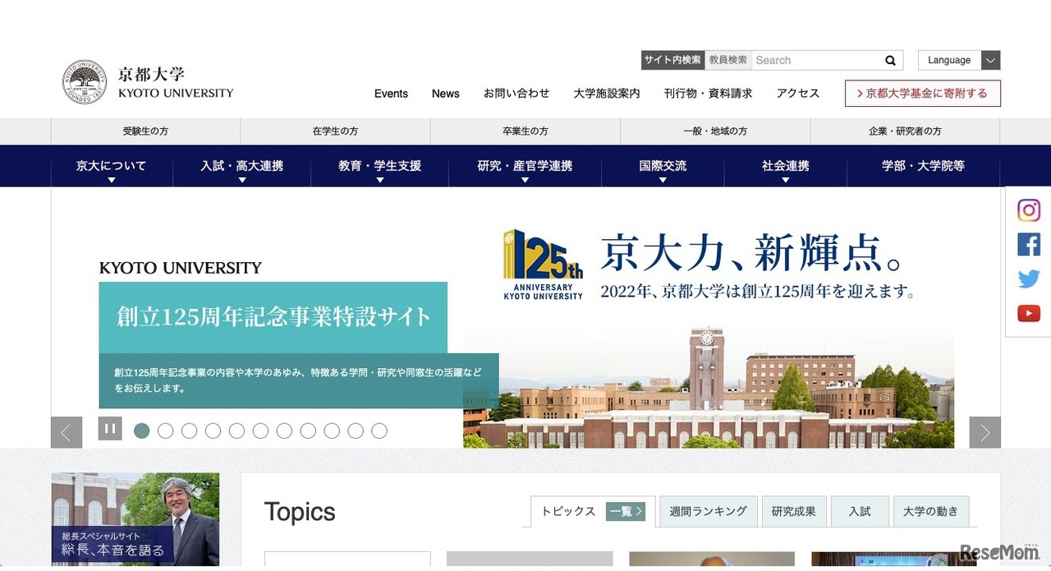1051x571 pixels.
Task: Click the 総長、本音を語る special site image
Action: (x=135, y=518)
